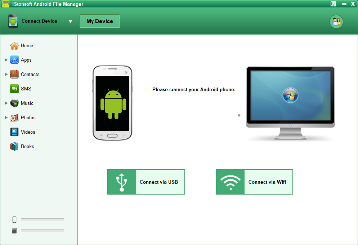
Task: Close the iStonsoft window
Action: pyautogui.click(x=353, y=4)
